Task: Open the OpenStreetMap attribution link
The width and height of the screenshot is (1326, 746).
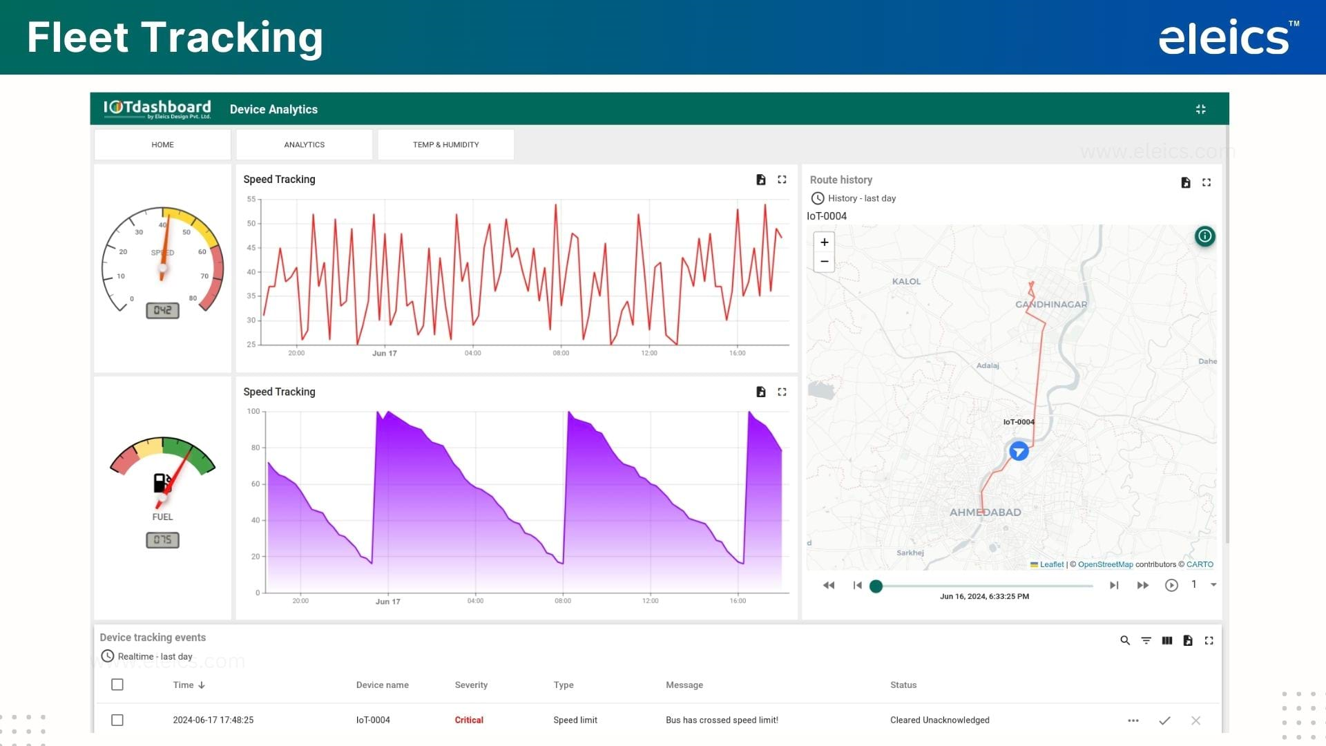Action: pos(1105,564)
